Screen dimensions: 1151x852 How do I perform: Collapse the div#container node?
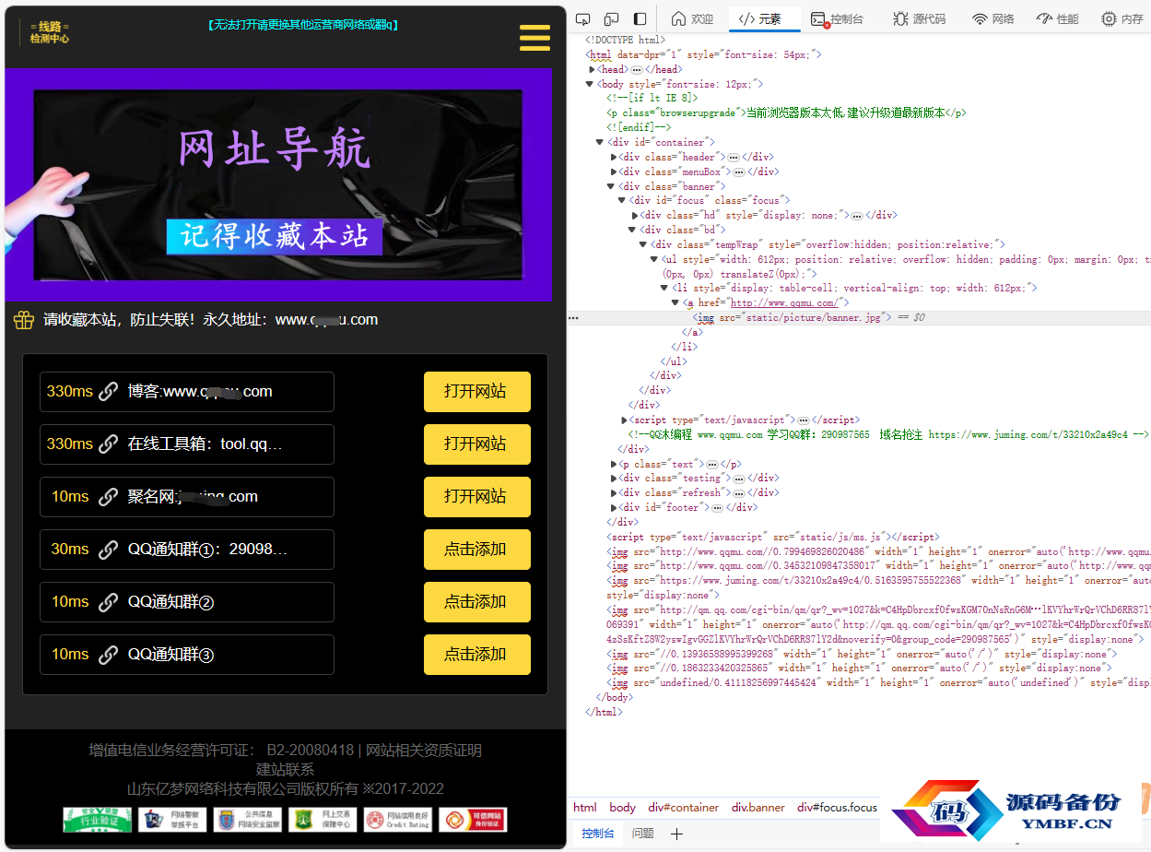pyautogui.click(x=602, y=142)
